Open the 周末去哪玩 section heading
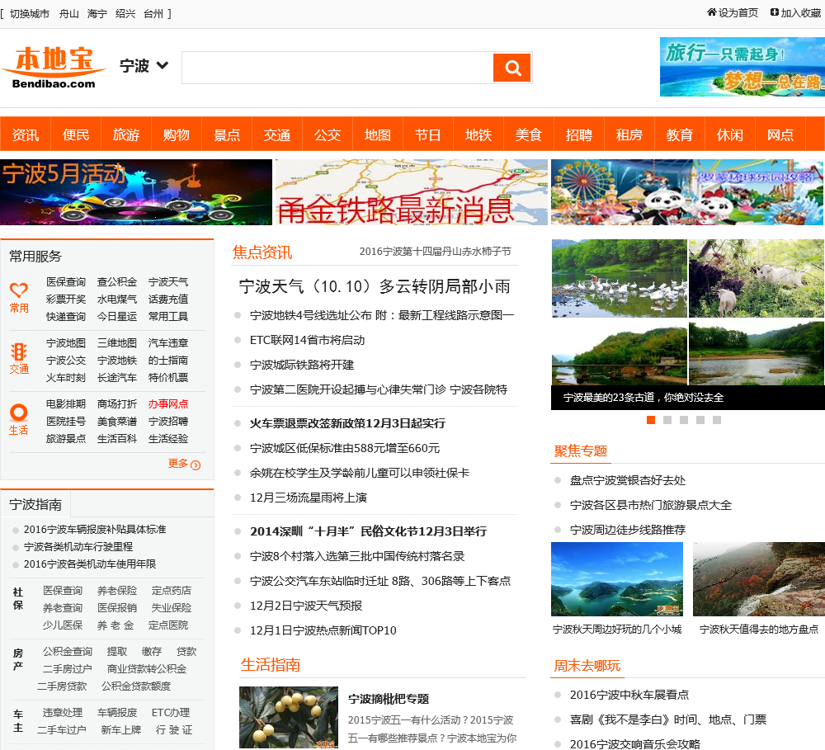 [587, 666]
